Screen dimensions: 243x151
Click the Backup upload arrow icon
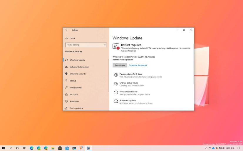(x=66, y=81)
